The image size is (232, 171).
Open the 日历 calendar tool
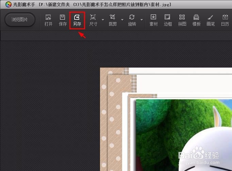coord(225,20)
